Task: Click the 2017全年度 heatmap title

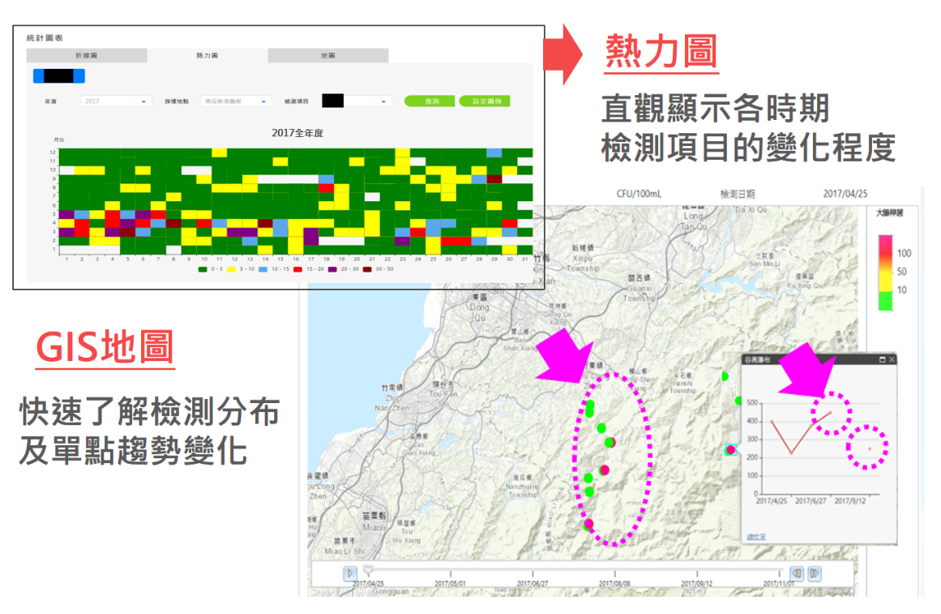Action: (x=297, y=133)
